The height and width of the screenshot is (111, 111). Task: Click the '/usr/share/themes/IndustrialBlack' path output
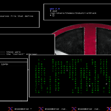[x=73, y=13]
